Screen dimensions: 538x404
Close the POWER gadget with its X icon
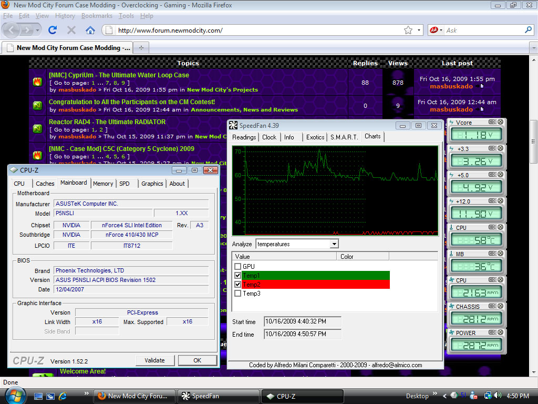[x=501, y=332]
